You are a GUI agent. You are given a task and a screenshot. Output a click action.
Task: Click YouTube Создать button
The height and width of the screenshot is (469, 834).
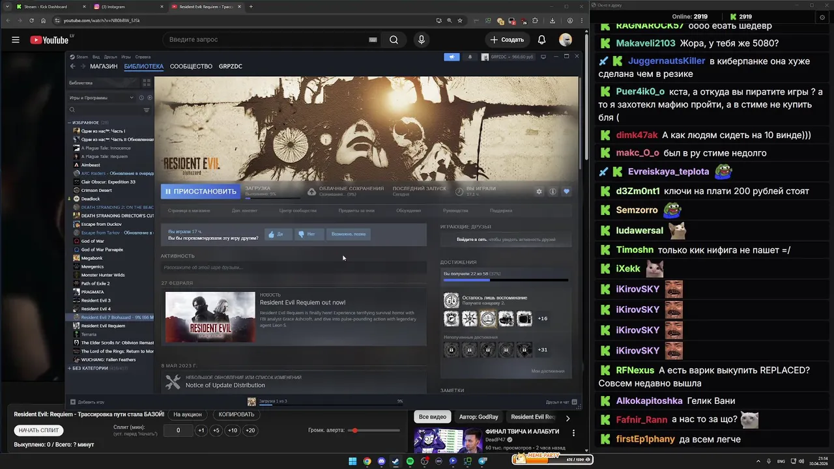pyautogui.click(x=507, y=40)
